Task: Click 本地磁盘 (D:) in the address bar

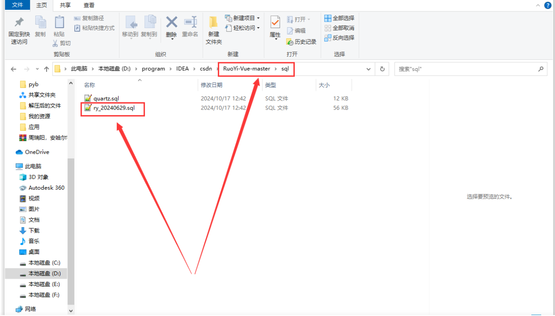Action: (x=114, y=69)
